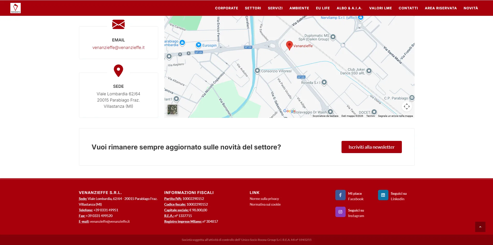Click the DOCET map marker
The image size is (493, 245).
click(x=374, y=112)
